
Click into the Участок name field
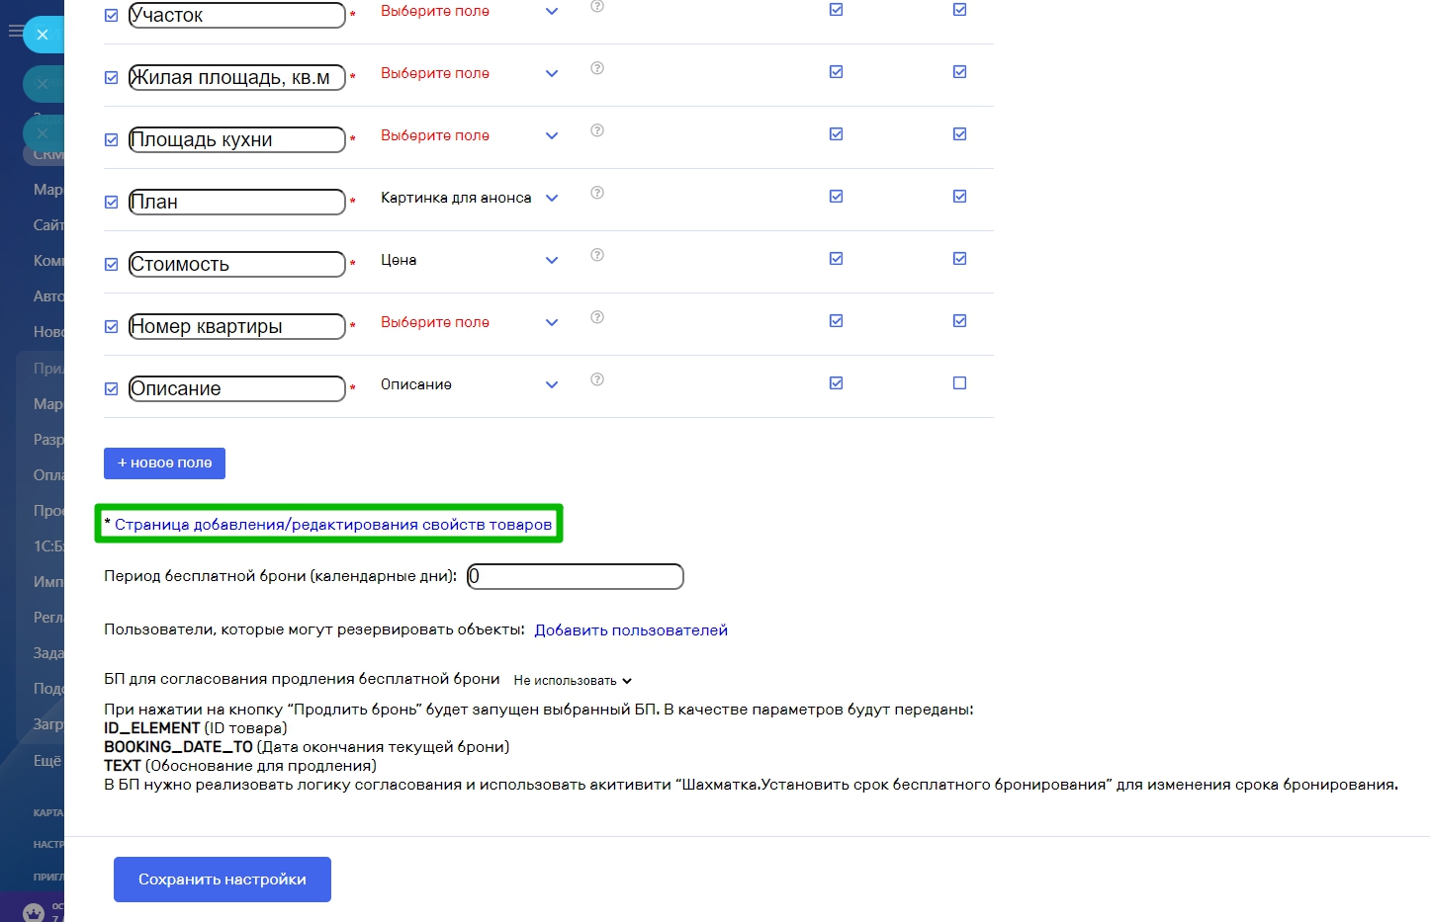(x=237, y=16)
